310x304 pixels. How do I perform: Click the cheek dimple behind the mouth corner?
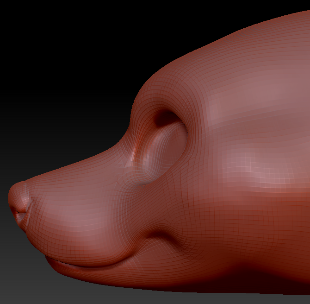[x=160, y=235]
